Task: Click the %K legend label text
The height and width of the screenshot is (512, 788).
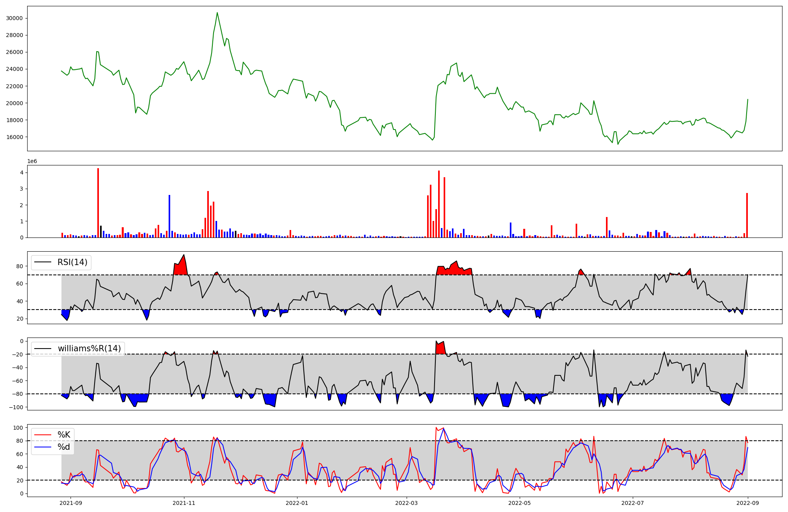Action: tap(64, 435)
